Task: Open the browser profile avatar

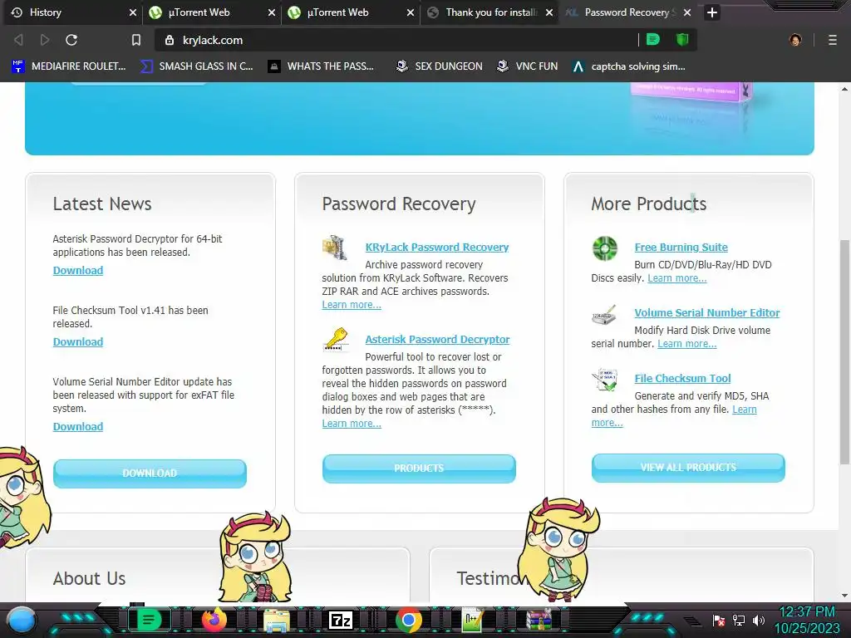Action: click(x=795, y=40)
